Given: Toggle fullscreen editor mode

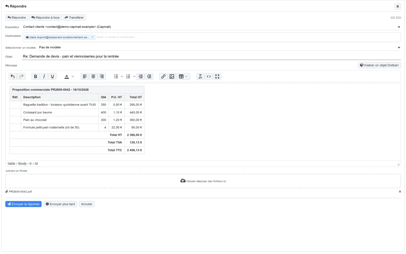Looking at the screenshot, I should tap(217, 77).
